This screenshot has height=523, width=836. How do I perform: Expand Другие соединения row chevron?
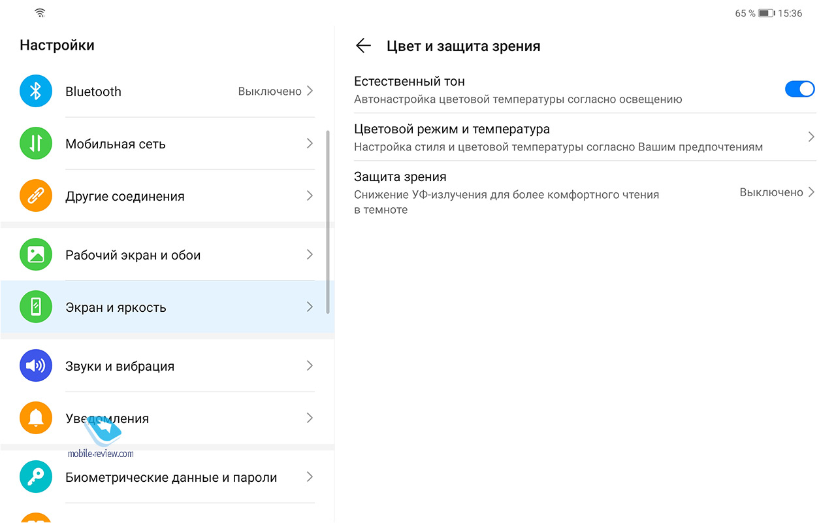point(310,195)
